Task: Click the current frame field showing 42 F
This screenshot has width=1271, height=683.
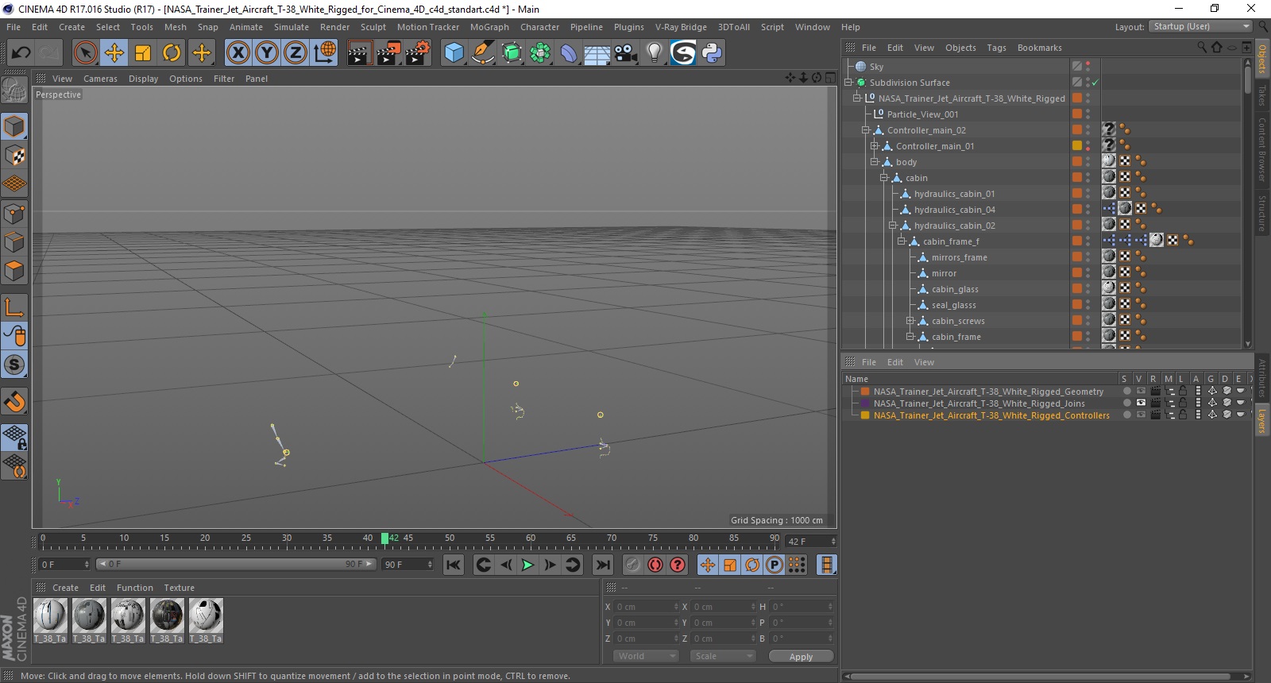Action: coord(810,542)
